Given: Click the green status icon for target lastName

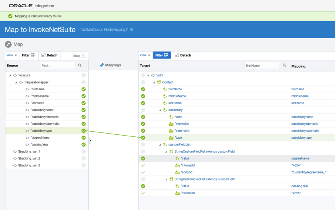Looking at the screenshot, I should coord(143,103).
